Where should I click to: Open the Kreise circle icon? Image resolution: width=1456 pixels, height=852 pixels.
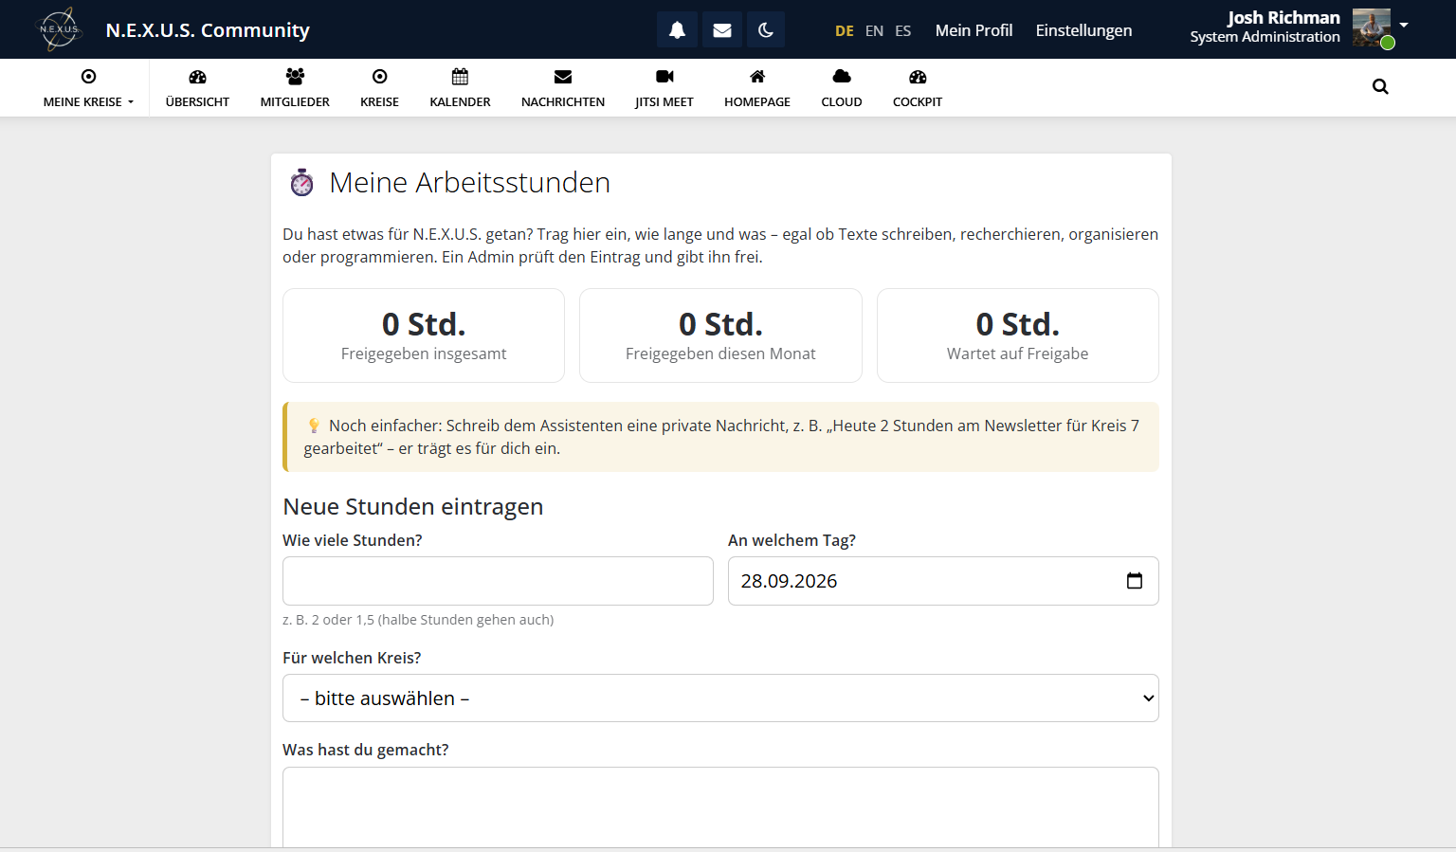[379, 77]
